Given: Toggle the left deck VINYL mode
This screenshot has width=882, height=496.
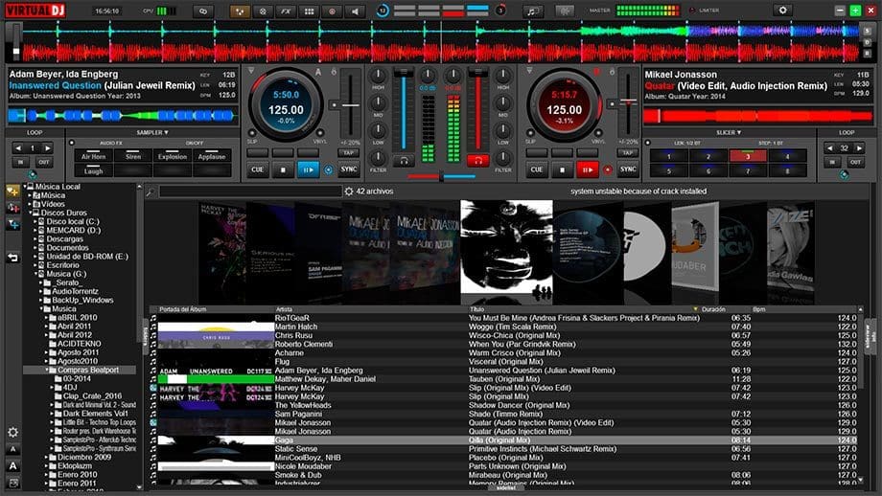Looking at the screenshot, I should [x=320, y=133].
